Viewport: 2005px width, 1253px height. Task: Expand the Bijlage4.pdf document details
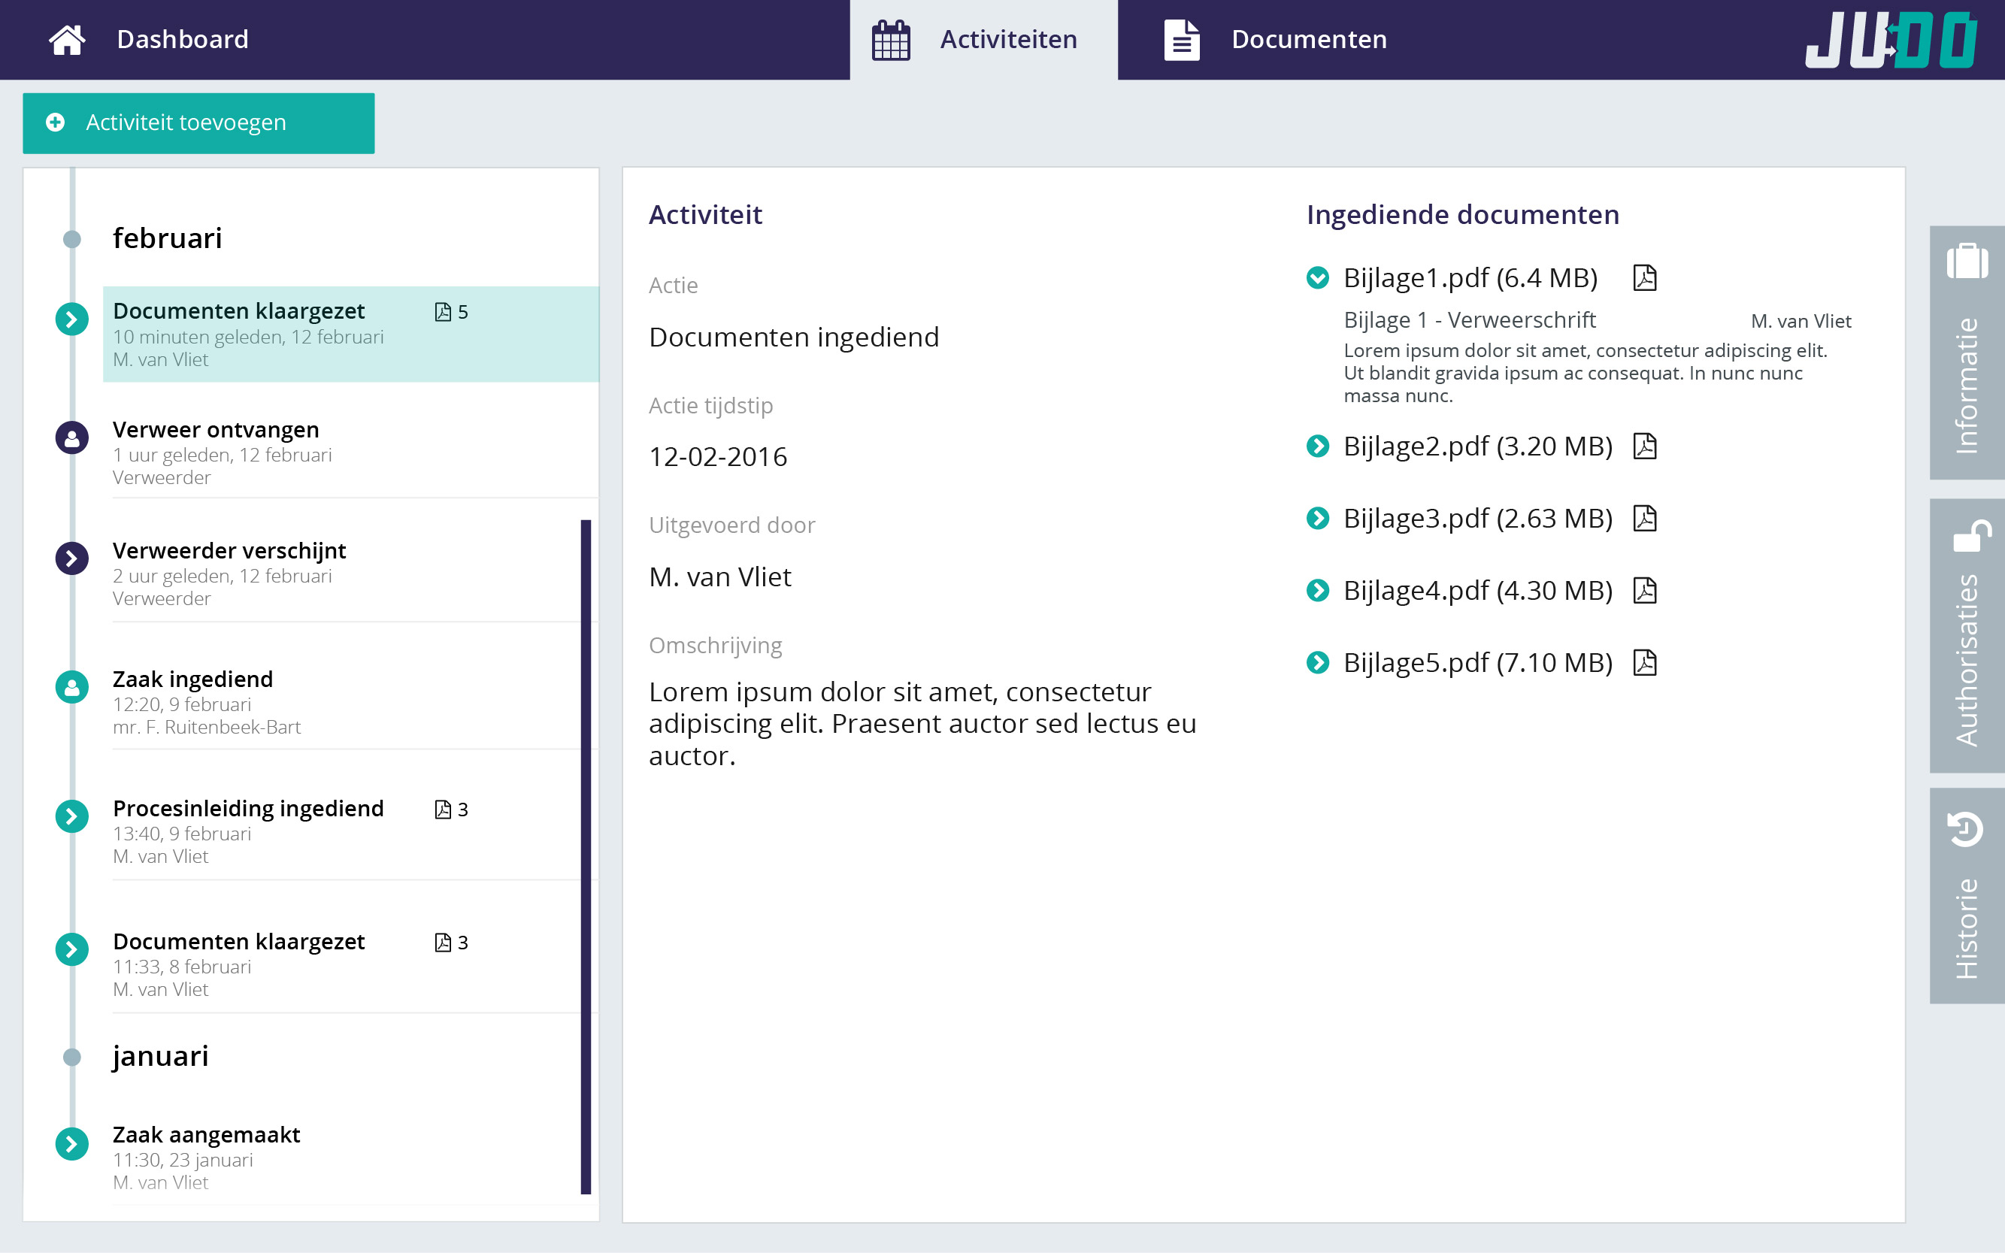tap(1318, 590)
